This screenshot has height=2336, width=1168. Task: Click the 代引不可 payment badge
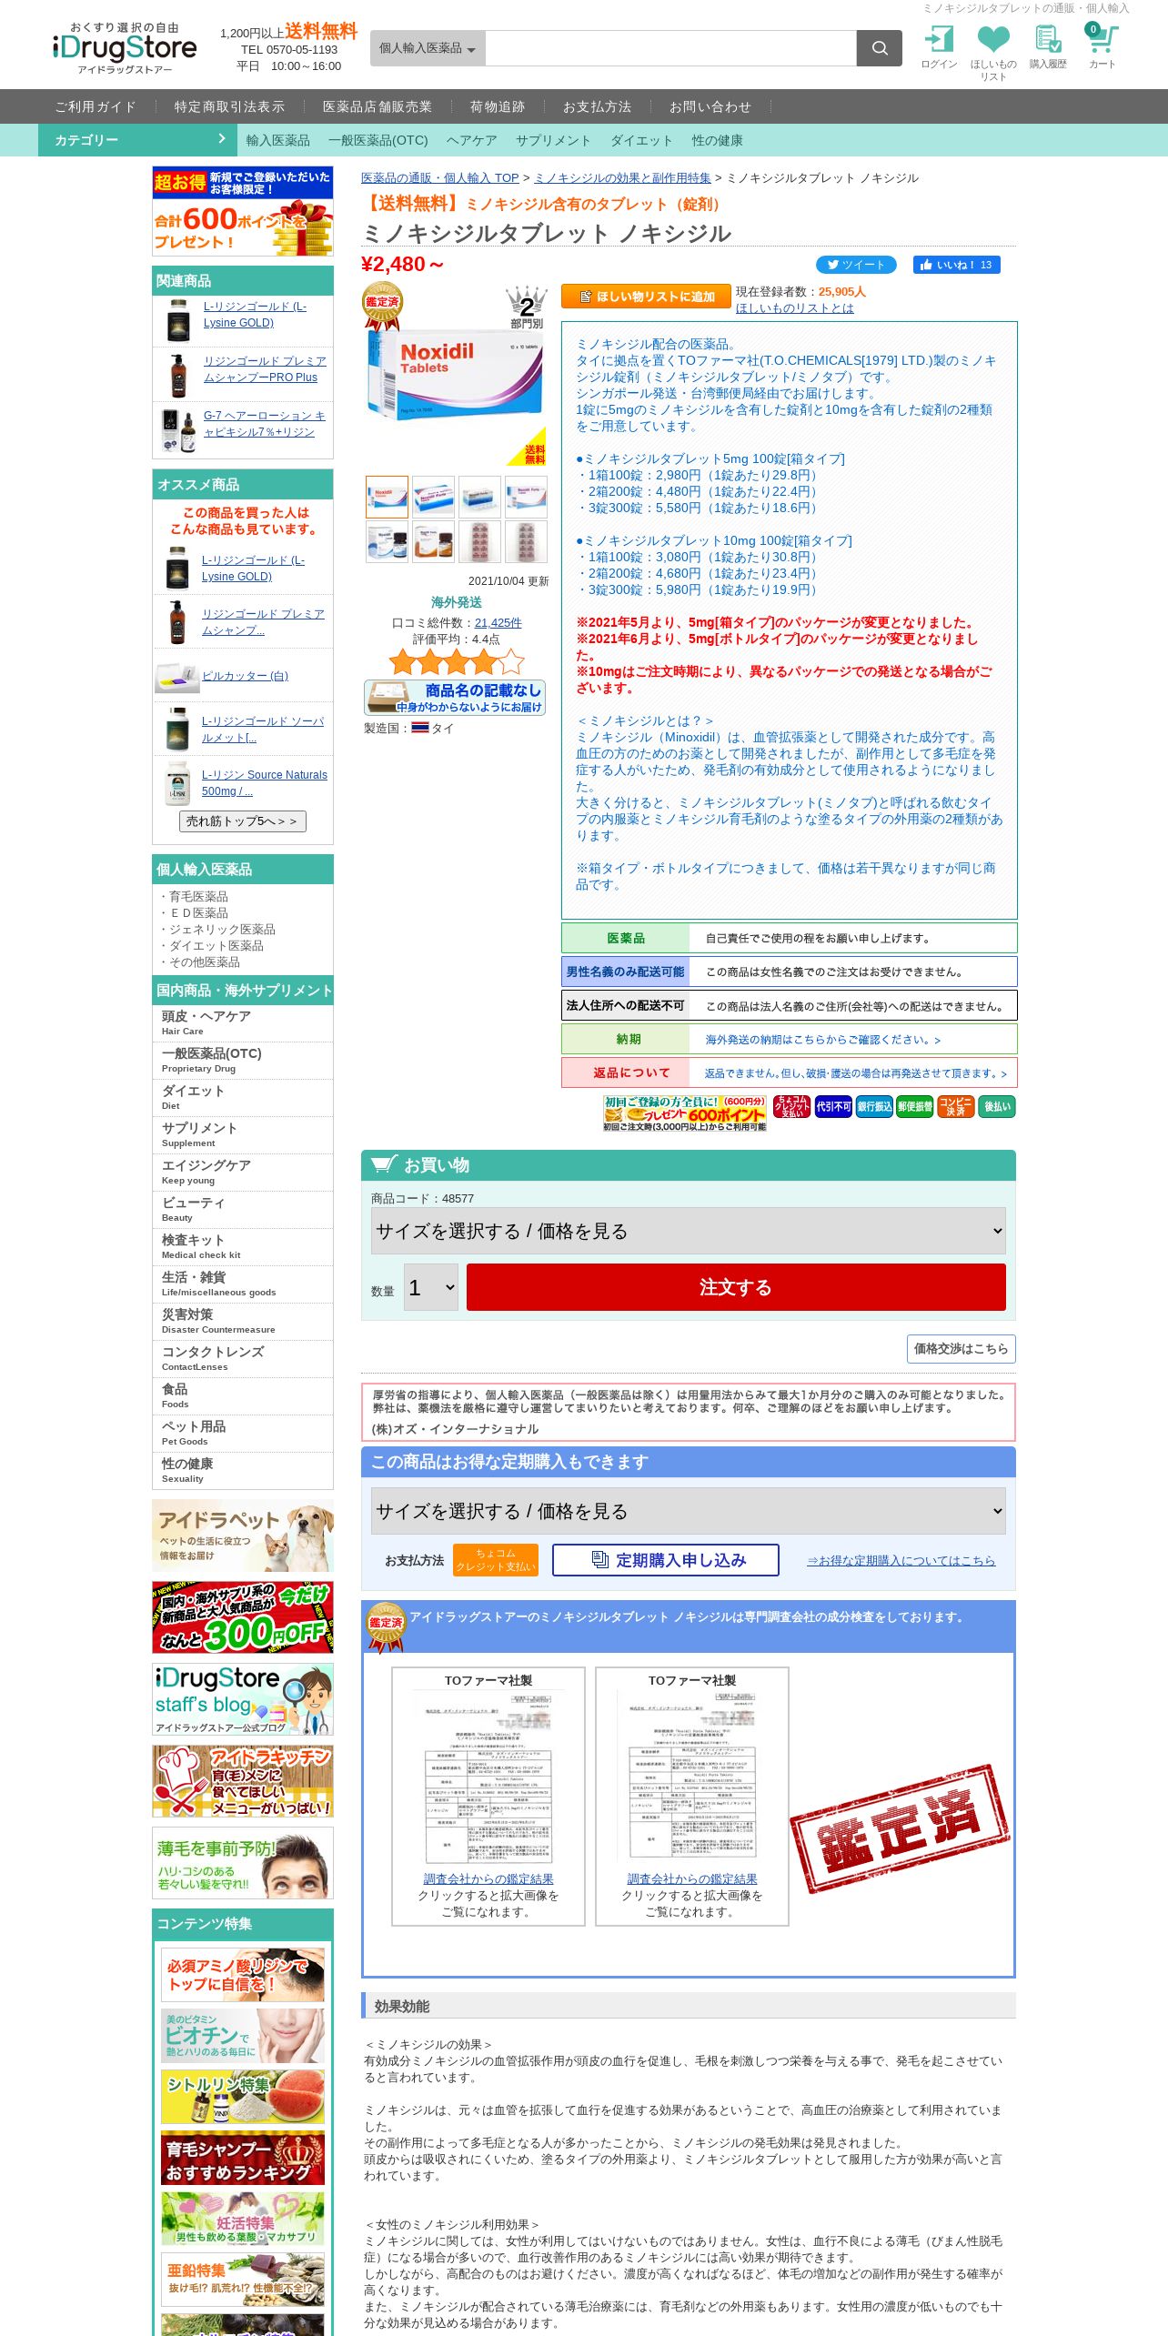pyautogui.click(x=833, y=1106)
